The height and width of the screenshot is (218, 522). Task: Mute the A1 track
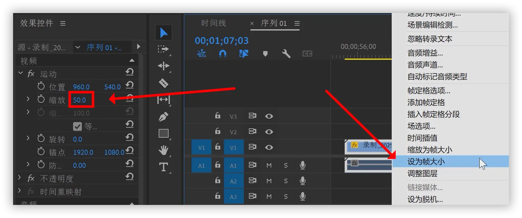click(x=269, y=165)
